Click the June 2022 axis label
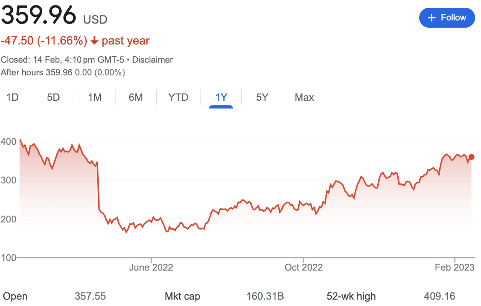Screen dimensions: 481x306 (x=151, y=267)
